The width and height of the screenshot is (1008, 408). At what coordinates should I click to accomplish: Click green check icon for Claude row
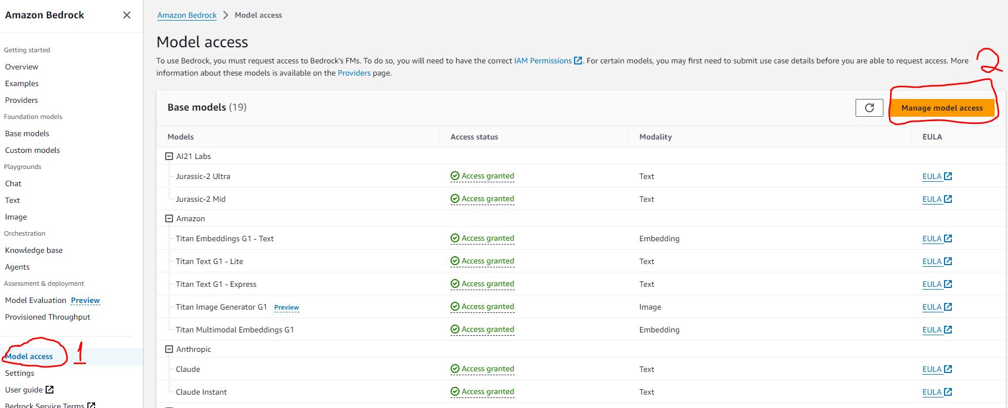click(x=455, y=369)
